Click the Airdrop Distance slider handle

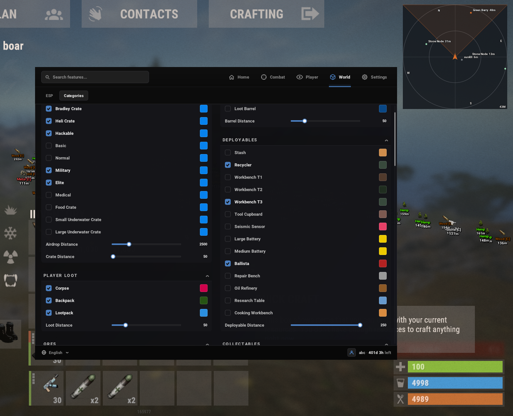[129, 244]
